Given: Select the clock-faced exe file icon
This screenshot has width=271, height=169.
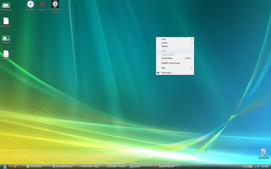Looking at the screenshot, I should coord(55,6).
